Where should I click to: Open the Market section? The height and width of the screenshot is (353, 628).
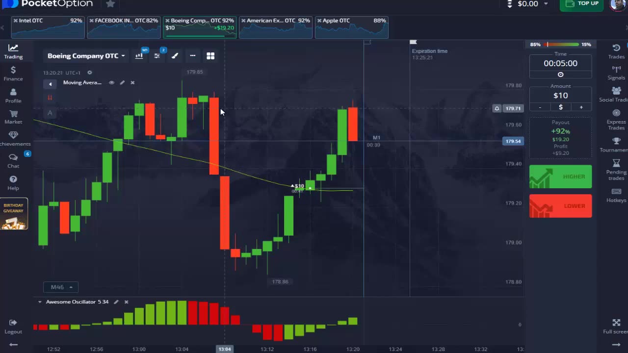pos(13,117)
